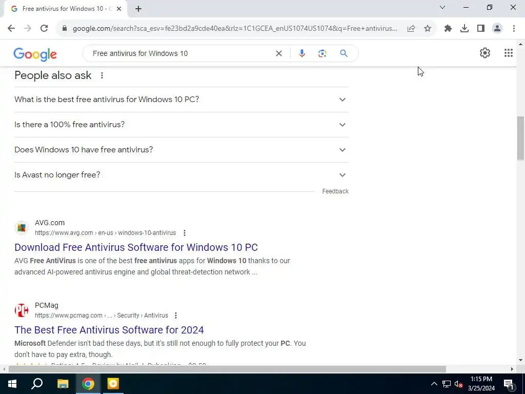
Task: Open a new tab with plus button
Action: pos(138,9)
